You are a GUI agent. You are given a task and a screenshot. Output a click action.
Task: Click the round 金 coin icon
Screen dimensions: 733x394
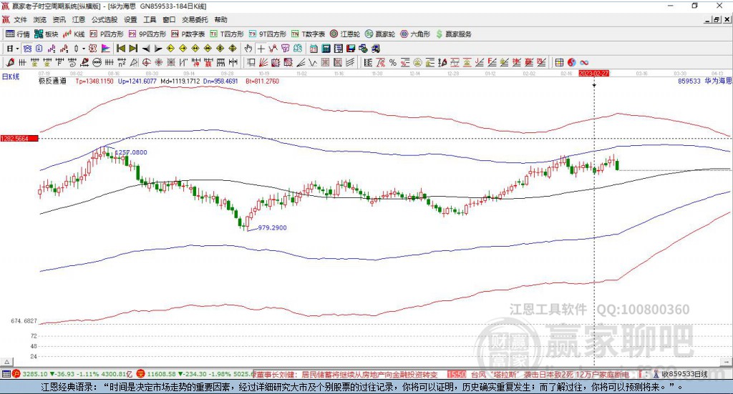[417, 62]
